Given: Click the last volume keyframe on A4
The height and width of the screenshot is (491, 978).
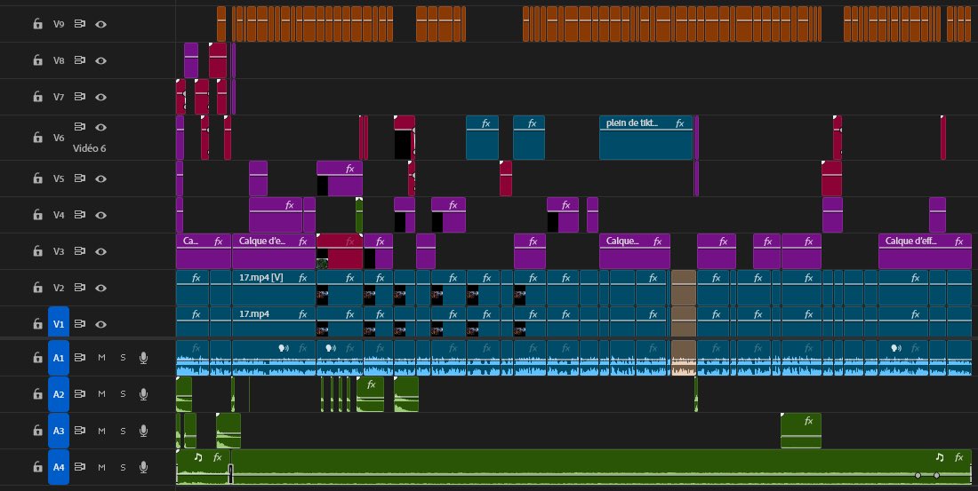Looking at the screenshot, I should click(x=936, y=475).
